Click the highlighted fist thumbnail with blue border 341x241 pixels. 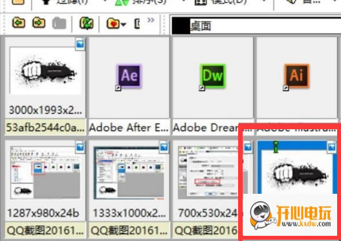(x=297, y=167)
